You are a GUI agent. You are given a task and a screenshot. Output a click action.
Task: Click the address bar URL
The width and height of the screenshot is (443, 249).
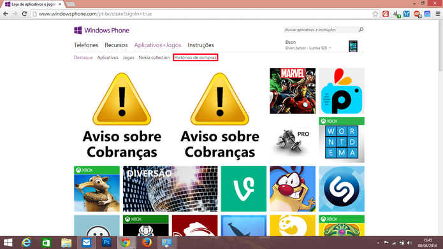(95, 14)
